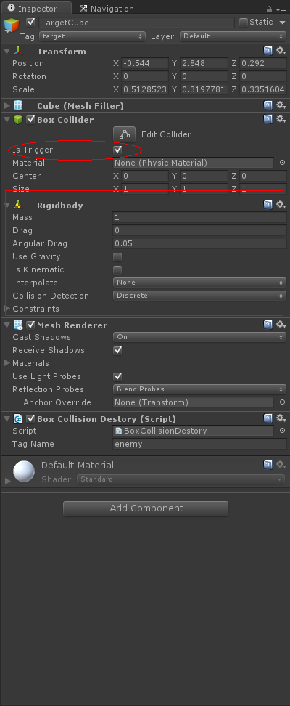The width and height of the screenshot is (290, 706).
Task: Open the Collision Detection dropdown
Action: point(199,296)
